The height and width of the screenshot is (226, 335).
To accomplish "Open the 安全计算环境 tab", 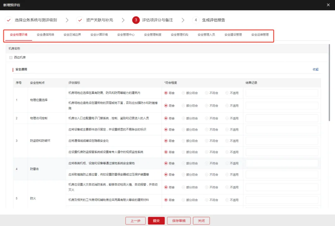I will pyautogui.click(x=99, y=35).
